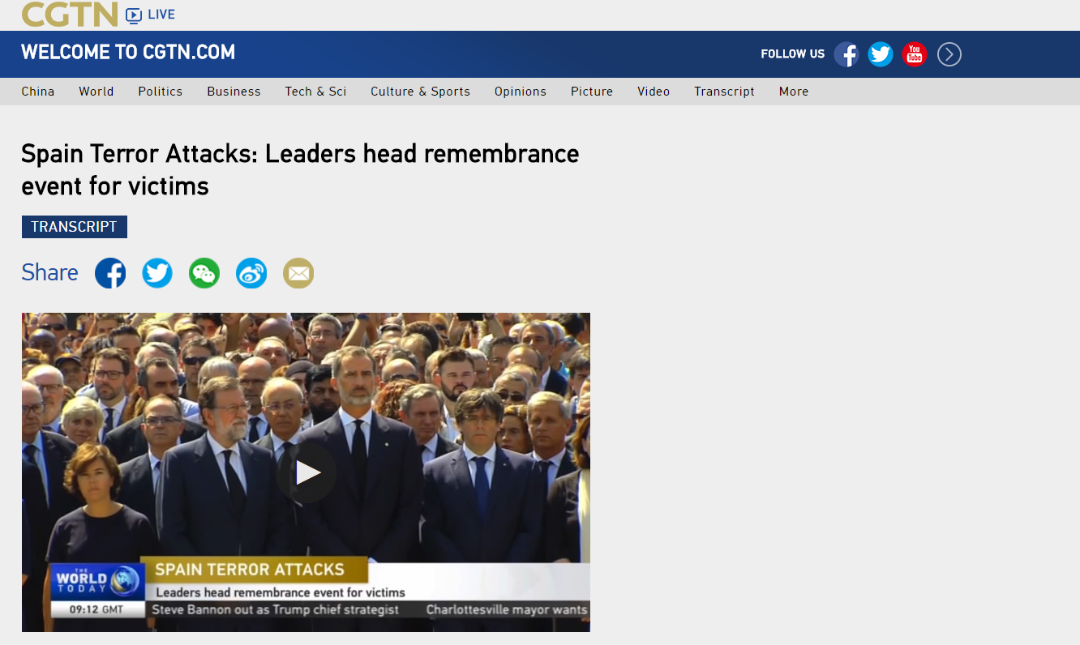Click the TRANSCRIPT tag button
1080x645 pixels.
75,227
